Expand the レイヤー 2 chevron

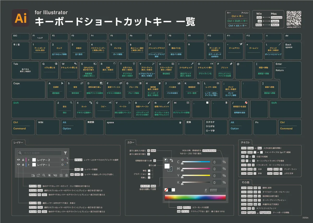click(x=28, y=160)
